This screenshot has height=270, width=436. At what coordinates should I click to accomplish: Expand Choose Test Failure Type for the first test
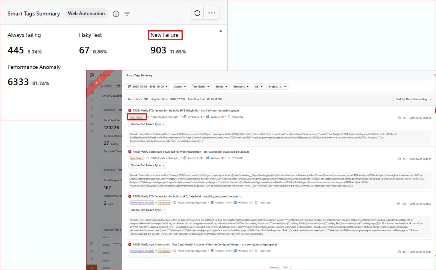click(147, 124)
